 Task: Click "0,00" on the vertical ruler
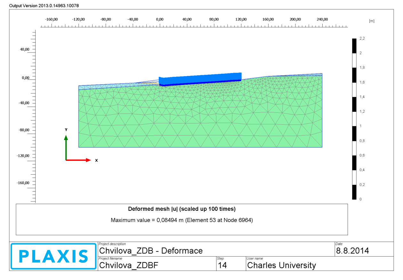(x=26, y=78)
